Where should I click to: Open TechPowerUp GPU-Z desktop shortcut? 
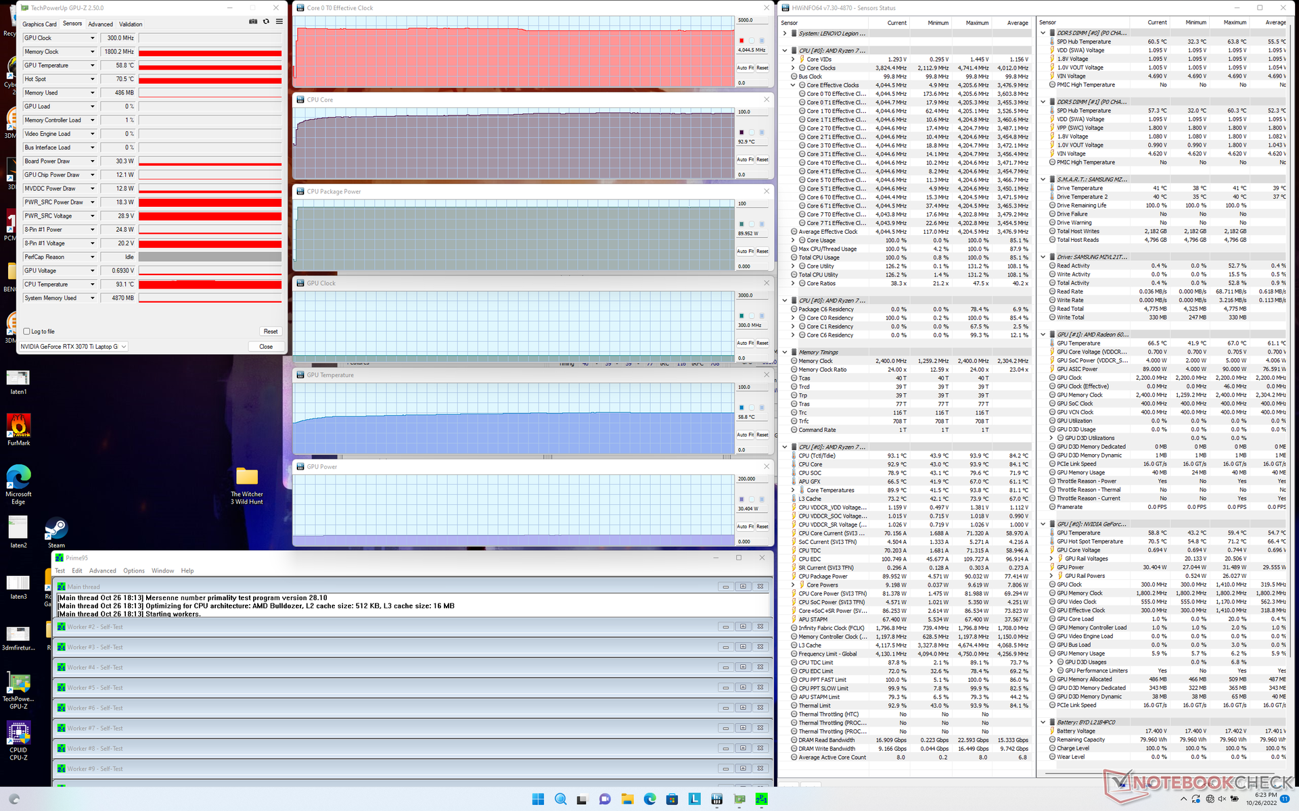(x=18, y=691)
